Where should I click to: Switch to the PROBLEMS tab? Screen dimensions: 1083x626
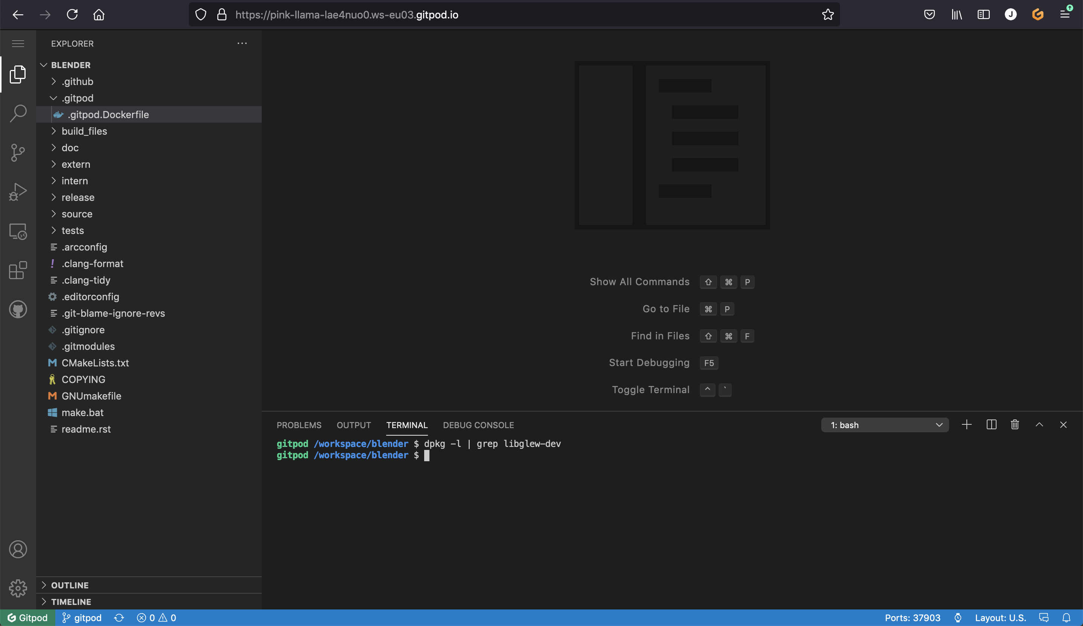[x=299, y=425]
